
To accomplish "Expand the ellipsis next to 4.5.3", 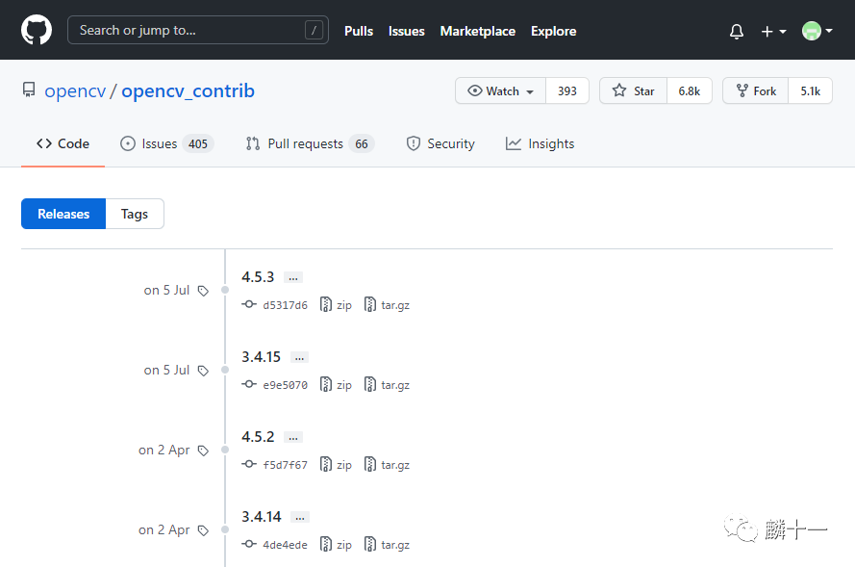I will point(293,278).
